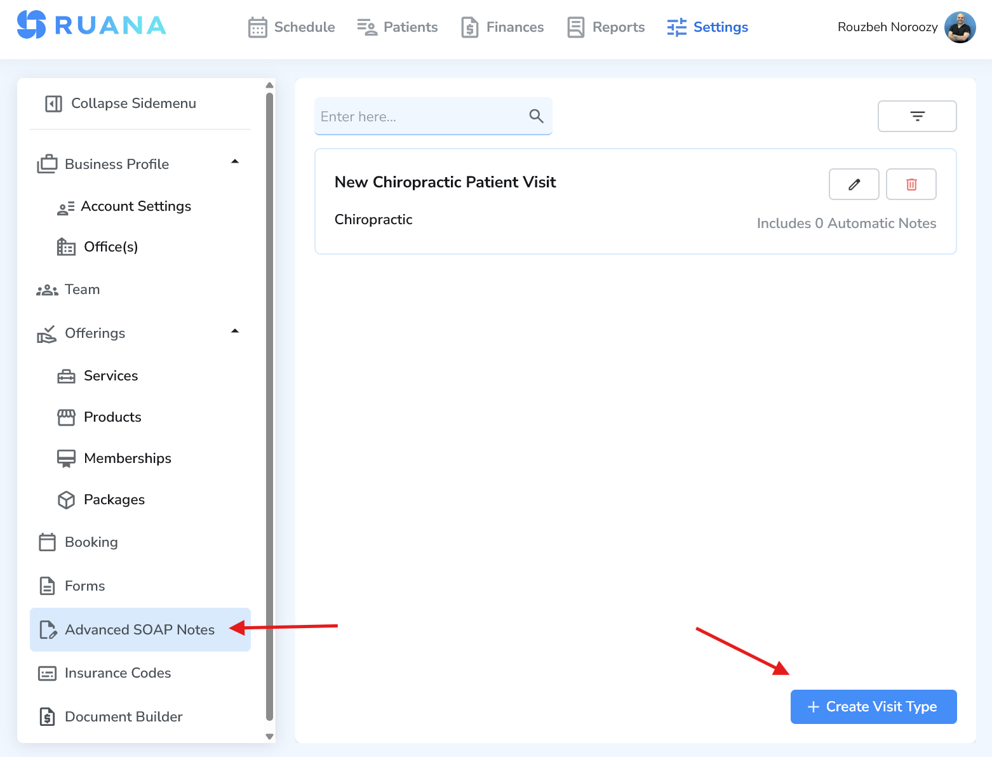The image size is (992, 757).
Task: Go to Patients in top navigation
Action: click(x=398, y=27)
